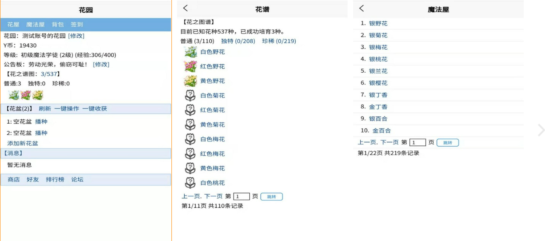The image size is (545, 241).
Task: Click the unknown flower icon beside 白色菊花
Action: (x=190, y=96)
